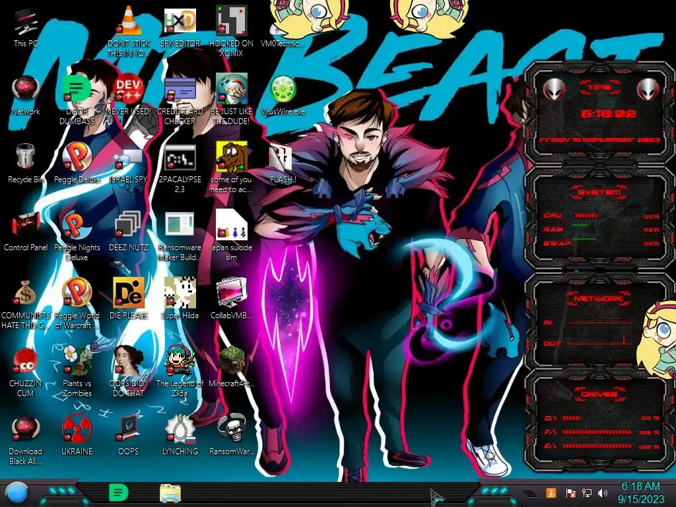Select the Peggle Nights Deluxe shortcut
The image size is (676, 507).
point(77,236)
